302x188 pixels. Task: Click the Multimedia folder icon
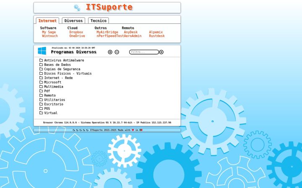[41, 86]
